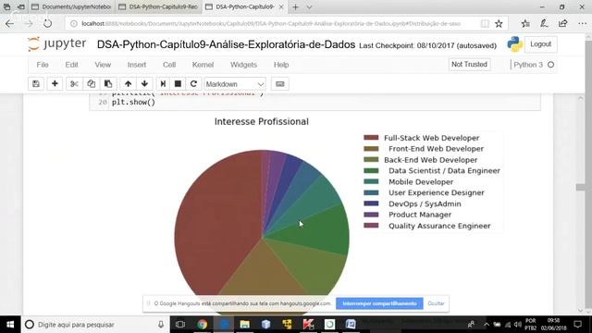The image size is (592, 333).
Task: Restart the kernel circular arrow icon
Action: tap(193, 84)
